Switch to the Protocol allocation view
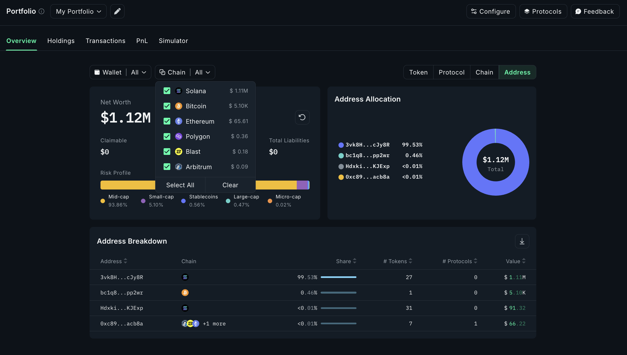627x355 pixels. [451, 72]
